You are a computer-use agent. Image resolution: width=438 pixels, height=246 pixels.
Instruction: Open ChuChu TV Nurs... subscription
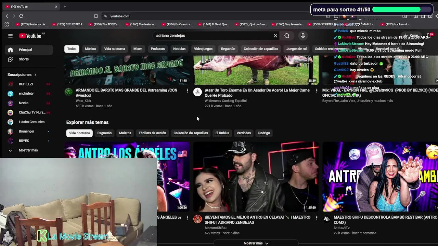(x=29, y=112)
